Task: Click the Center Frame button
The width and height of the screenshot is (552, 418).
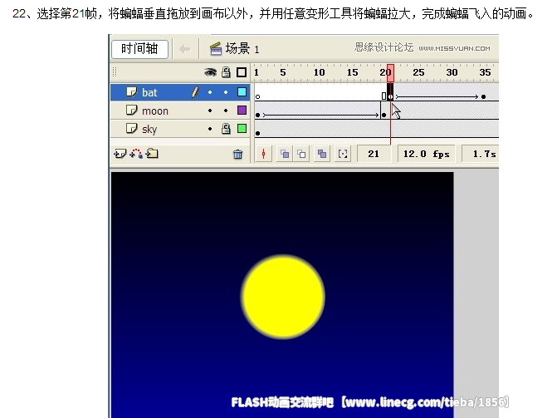Action: [264, 154]
